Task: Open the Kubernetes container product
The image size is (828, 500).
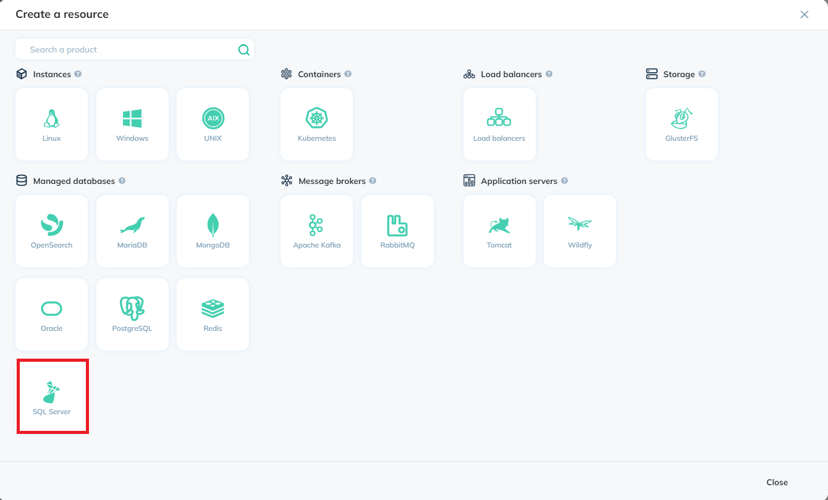Action: pos(316,124)
